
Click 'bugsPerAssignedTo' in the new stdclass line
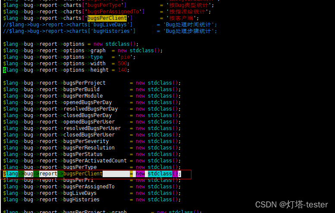(89, 187)
